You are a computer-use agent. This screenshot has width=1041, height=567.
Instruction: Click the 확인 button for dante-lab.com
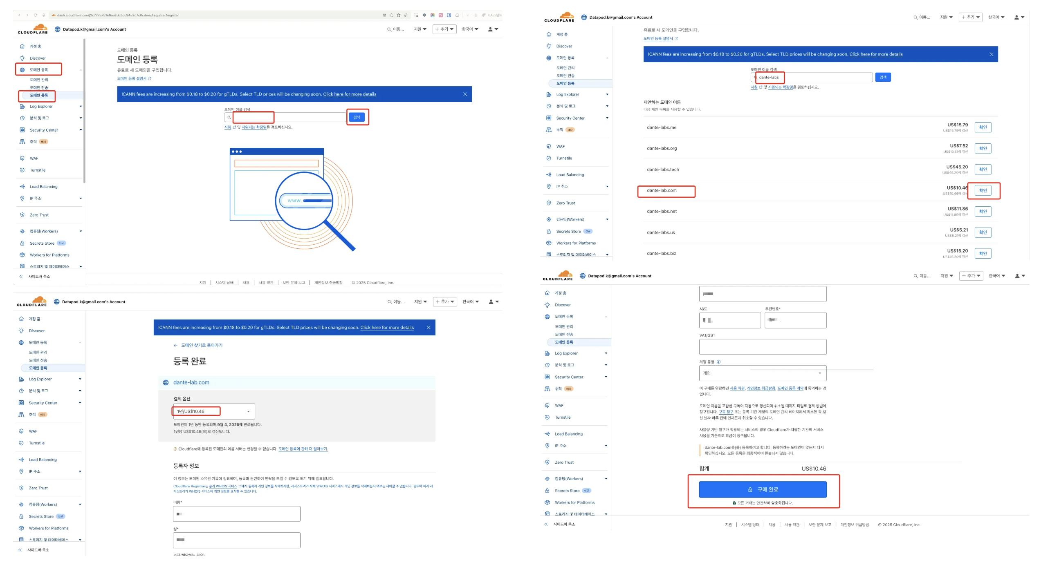(983, 190)
